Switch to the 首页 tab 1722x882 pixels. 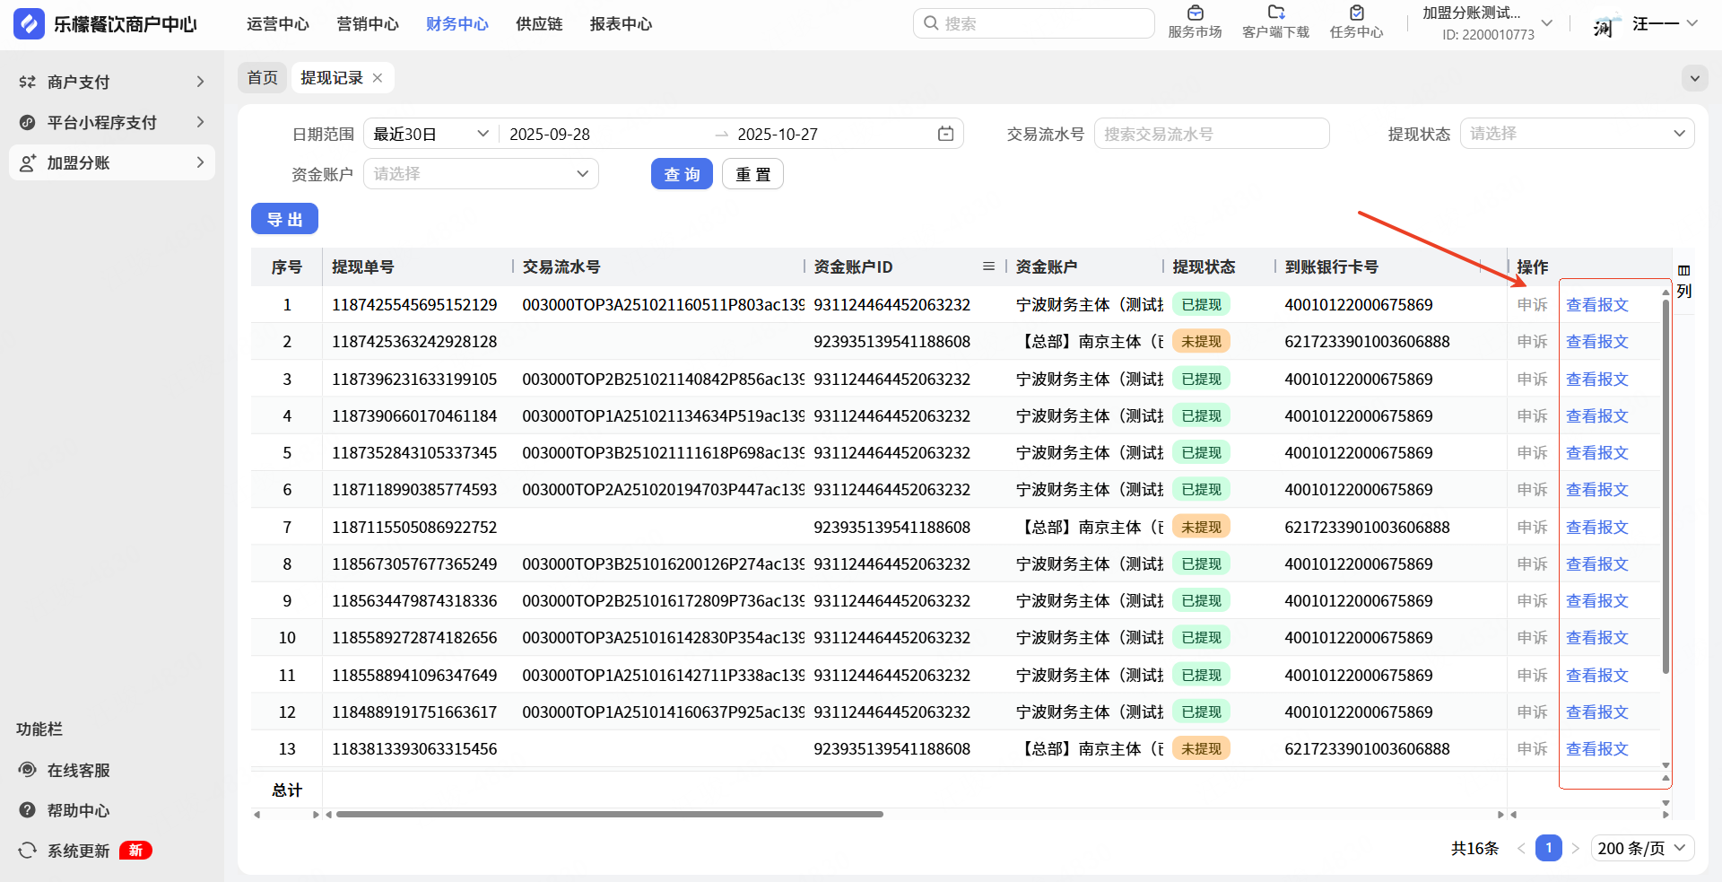point(262,78)
